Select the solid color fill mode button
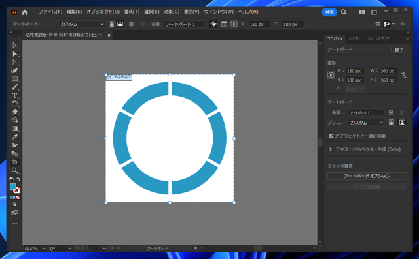This screenshot has width=419, height=259. pyautogui.click(x=12, y=198)
